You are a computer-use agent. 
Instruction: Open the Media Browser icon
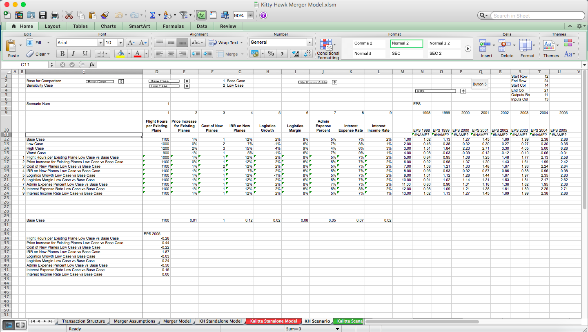click(224, 15)
